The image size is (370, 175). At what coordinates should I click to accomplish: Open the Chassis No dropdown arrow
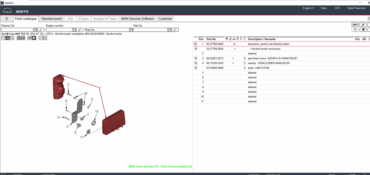coord(35,30)
